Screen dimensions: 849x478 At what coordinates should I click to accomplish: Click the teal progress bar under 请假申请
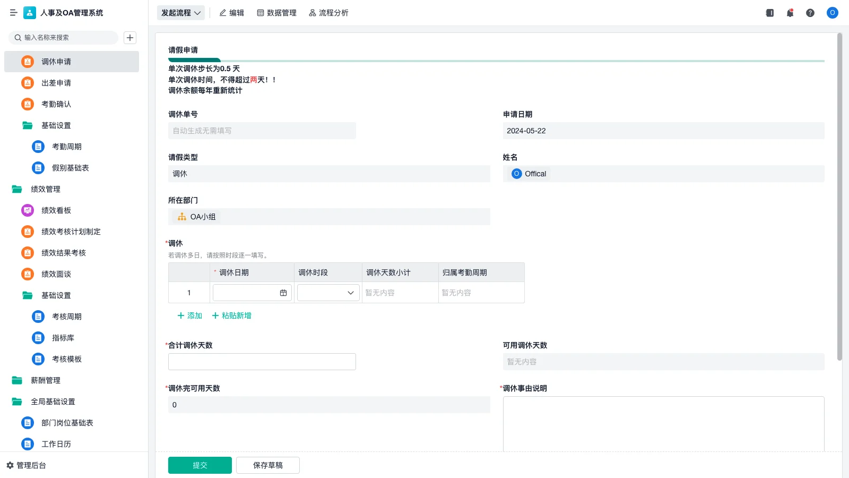click(194, 60)
